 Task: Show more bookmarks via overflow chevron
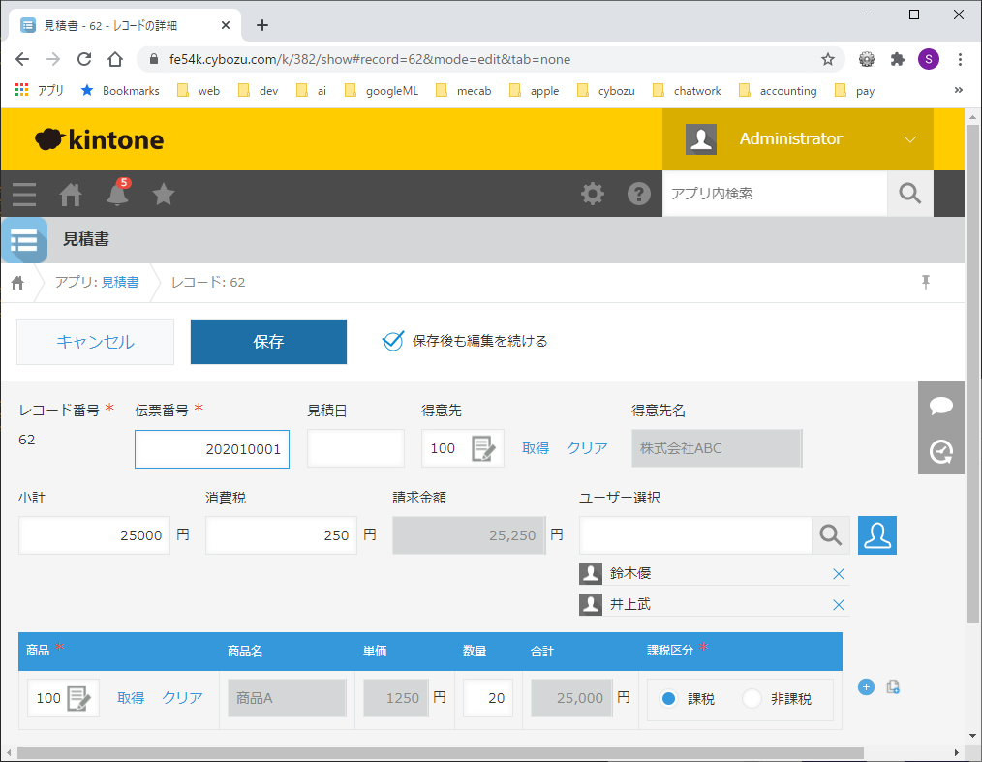[958, 90]
